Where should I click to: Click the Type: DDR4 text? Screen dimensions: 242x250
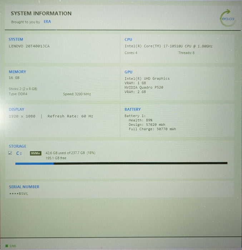click(x=18, y=94)
